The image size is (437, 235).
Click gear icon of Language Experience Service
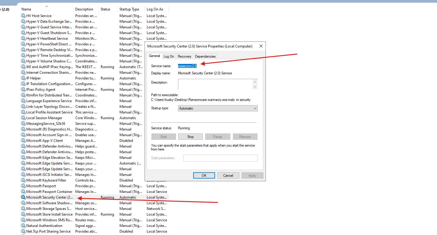(x=23, y=101)
